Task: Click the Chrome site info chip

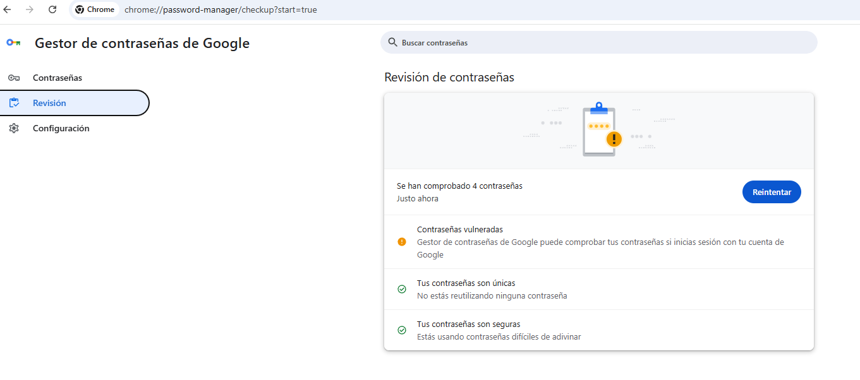Action: [x=95, y=9]
